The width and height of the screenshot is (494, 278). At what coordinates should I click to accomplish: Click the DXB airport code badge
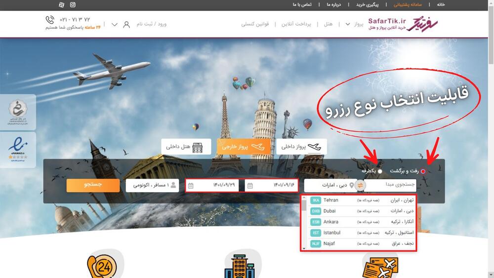click(315, 211)
